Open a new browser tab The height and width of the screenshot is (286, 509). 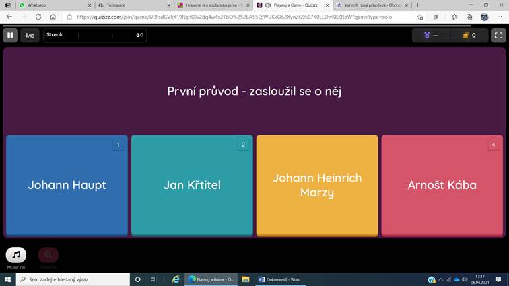(x=418, y=5)
